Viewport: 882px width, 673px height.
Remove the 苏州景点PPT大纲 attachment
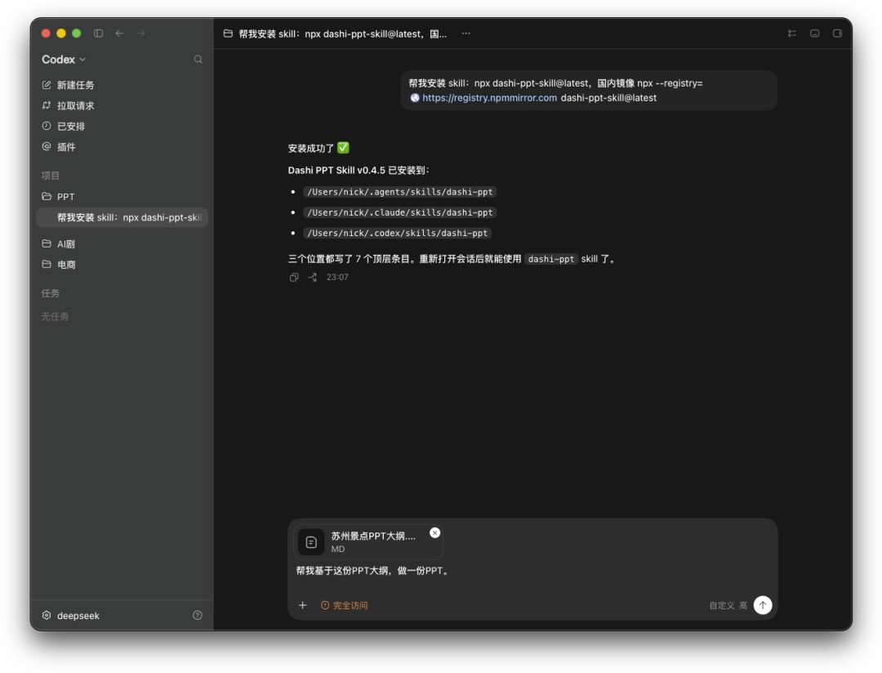tap(434, 533)
